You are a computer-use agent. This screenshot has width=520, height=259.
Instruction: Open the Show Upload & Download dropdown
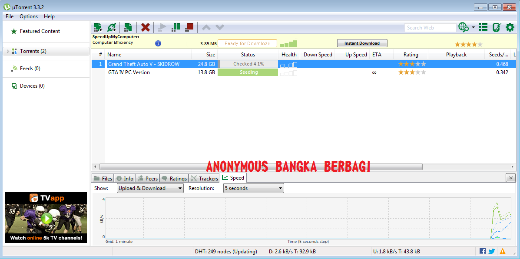pyautogui.click(x=150, y=188)
